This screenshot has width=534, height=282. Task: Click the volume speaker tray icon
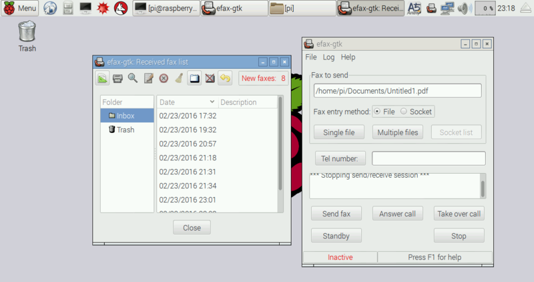click(x=464, y=8)
